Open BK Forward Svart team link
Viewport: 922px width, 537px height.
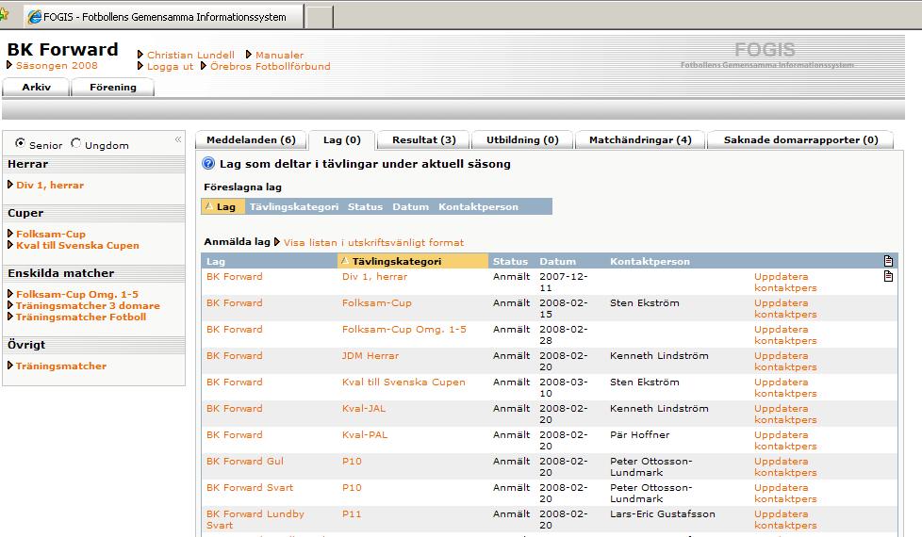point(249,488)
